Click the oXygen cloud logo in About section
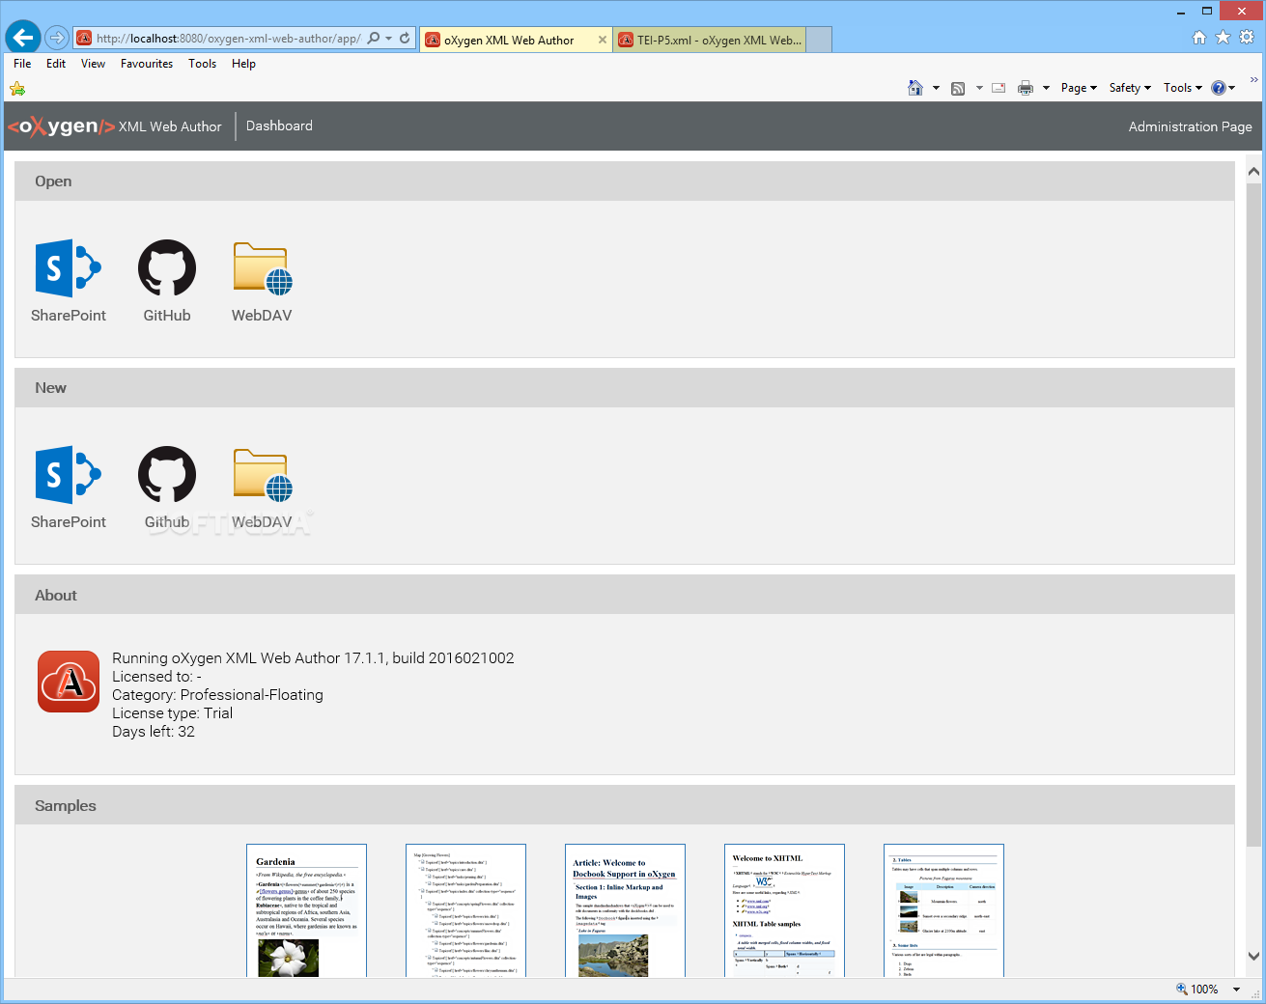Screen dimensions: 1266x1004 [69, 682]
